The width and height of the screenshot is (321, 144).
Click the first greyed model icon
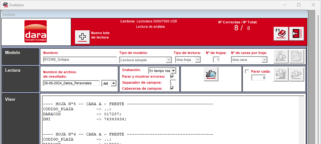pos(281,57)
